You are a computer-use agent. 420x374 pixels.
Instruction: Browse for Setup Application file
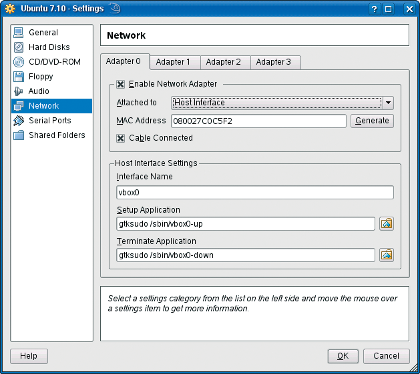[x=387, y=223]
